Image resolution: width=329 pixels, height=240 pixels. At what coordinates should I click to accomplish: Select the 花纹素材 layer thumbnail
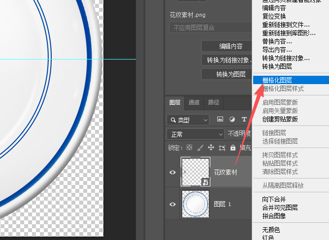pyautogui.click(x=196, y=172)
